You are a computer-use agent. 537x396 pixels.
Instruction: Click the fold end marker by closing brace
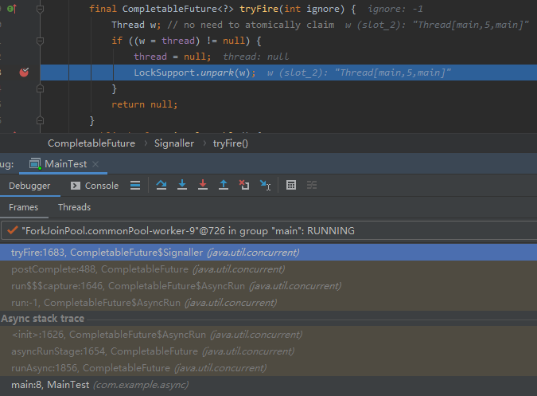coord(40,88)
